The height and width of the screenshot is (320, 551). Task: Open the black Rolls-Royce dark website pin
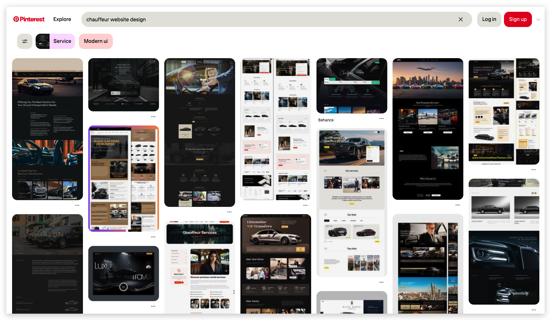coord(504,242)
